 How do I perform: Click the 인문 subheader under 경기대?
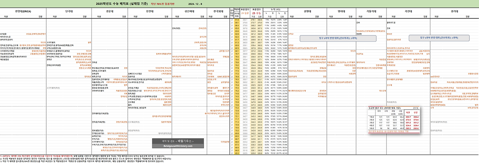[x=469, y=16]
